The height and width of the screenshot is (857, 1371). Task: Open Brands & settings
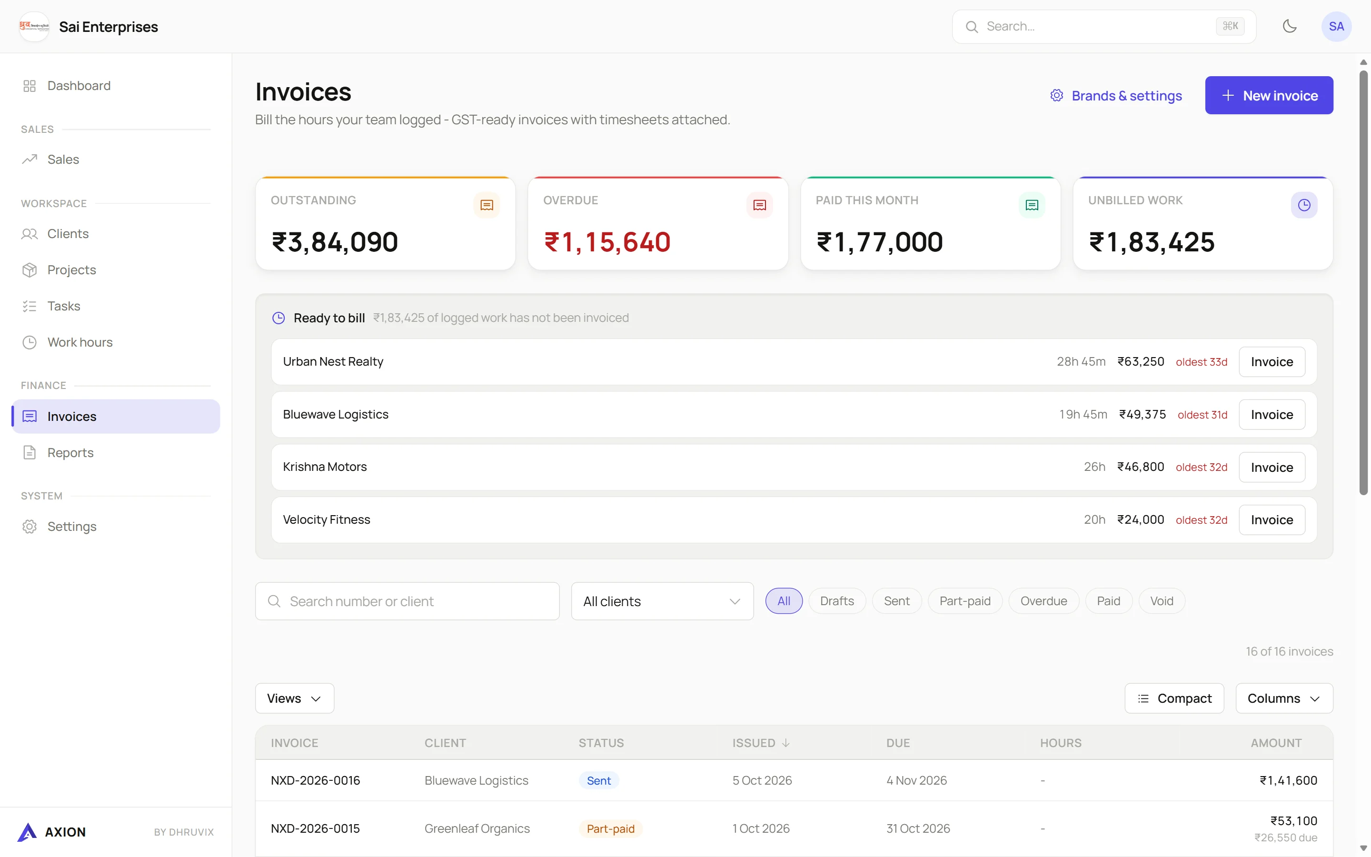1116,95
